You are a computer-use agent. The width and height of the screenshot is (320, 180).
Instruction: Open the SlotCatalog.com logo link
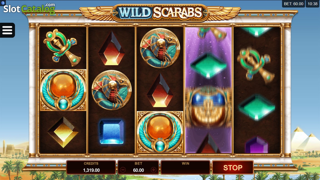[29, 9]
